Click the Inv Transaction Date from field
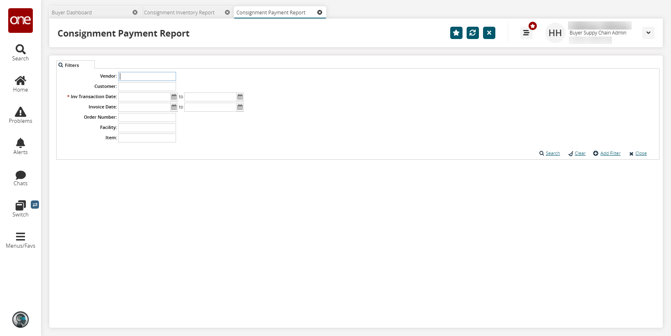671x336 pixels. pyautogui.click(x=144, y=97)
